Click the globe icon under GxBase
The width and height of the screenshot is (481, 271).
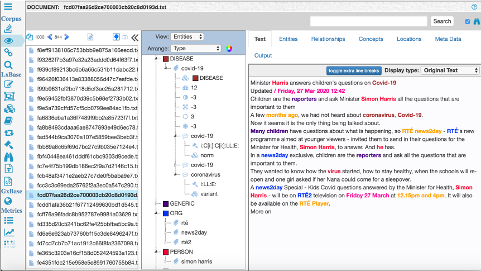[8, 201]
